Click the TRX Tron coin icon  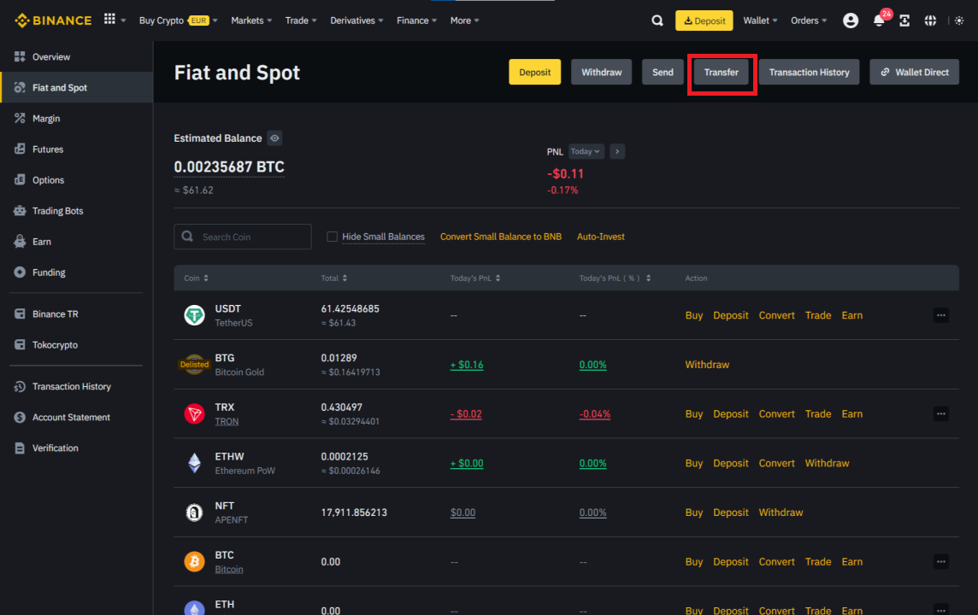click(x=195, y=413)
